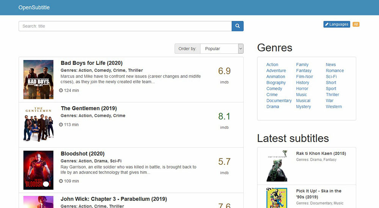This screenshot has height=208, width=379.
Task: Select John Wick: Chapter 3 - Parabellum title
Action: point(114,199)
